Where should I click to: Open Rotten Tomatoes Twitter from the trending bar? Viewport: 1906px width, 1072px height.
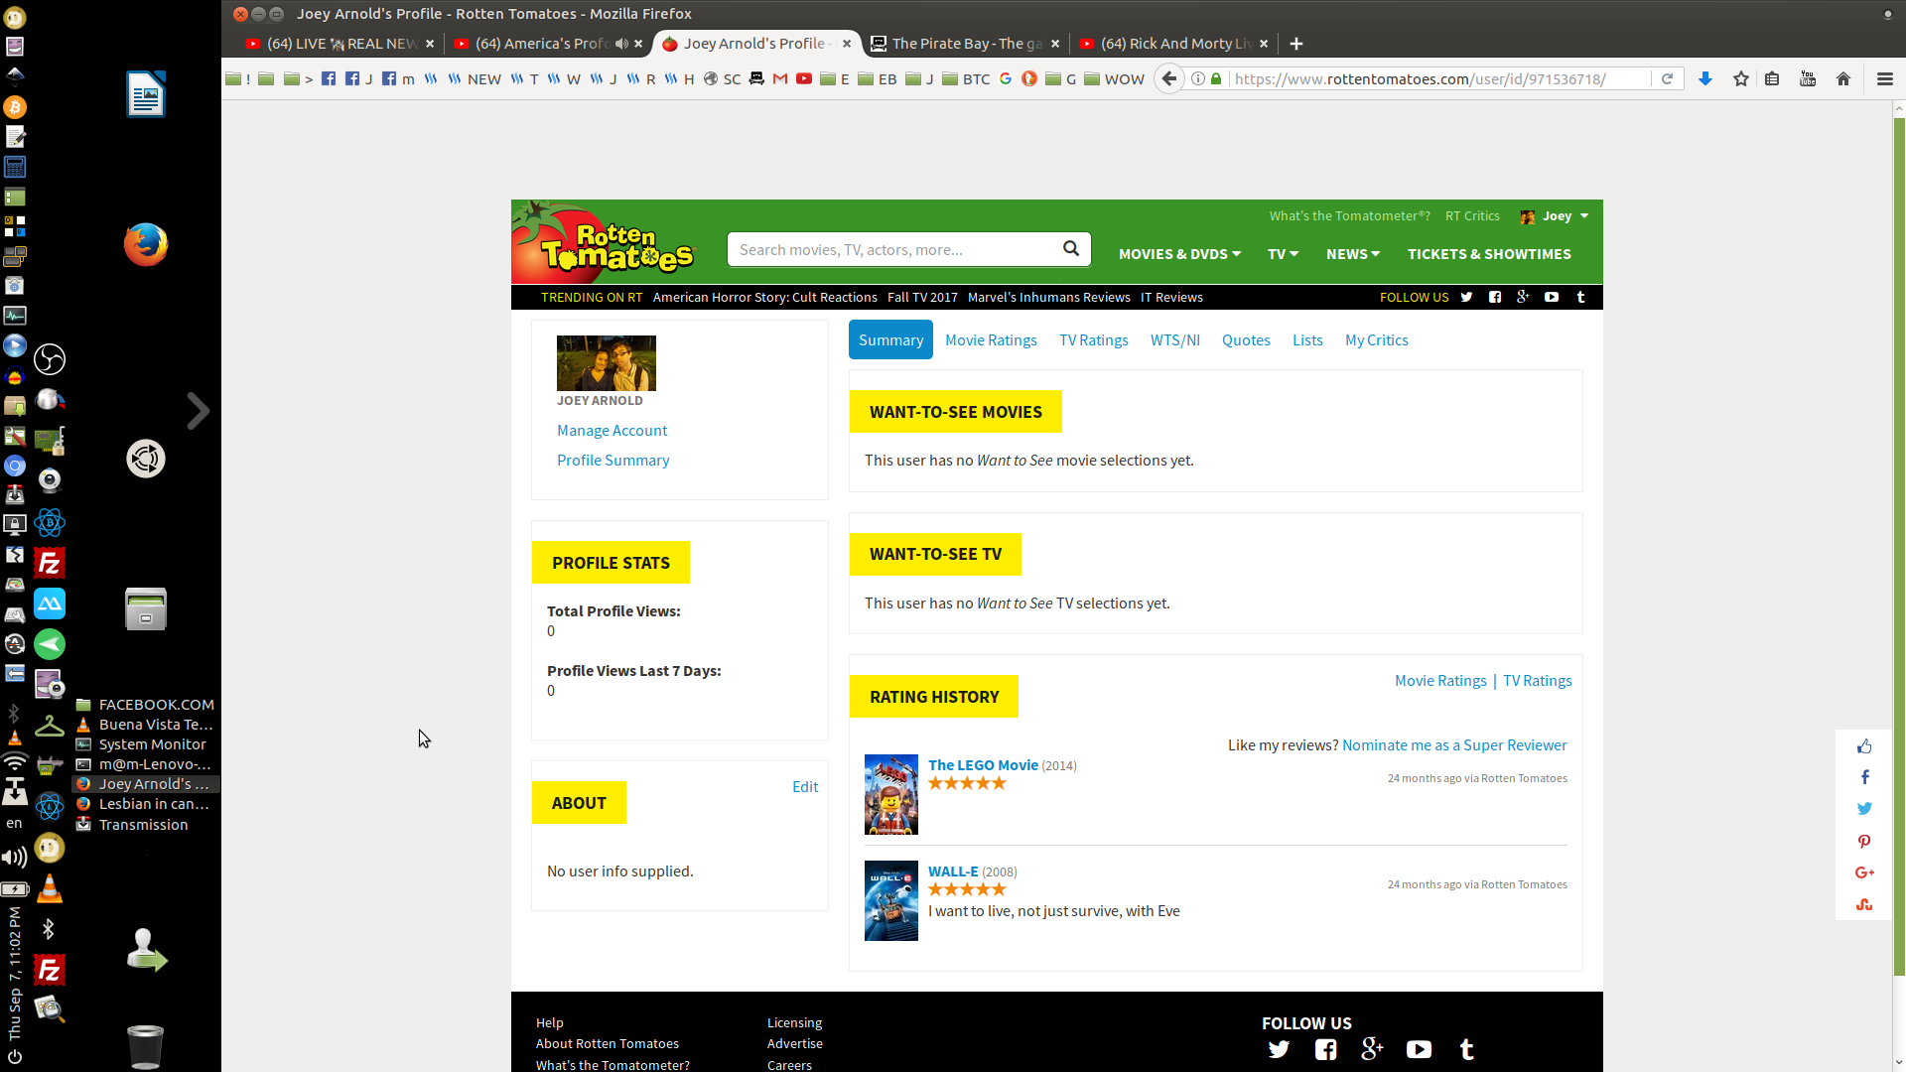[1466, 298]
